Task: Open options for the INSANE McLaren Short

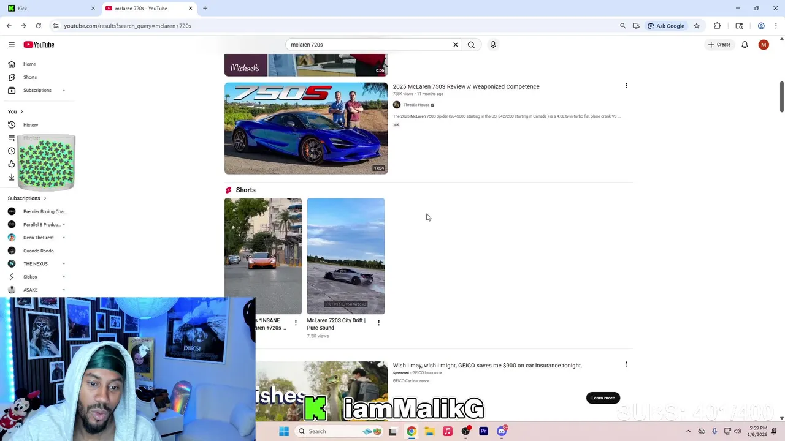Action: [296, 323]
